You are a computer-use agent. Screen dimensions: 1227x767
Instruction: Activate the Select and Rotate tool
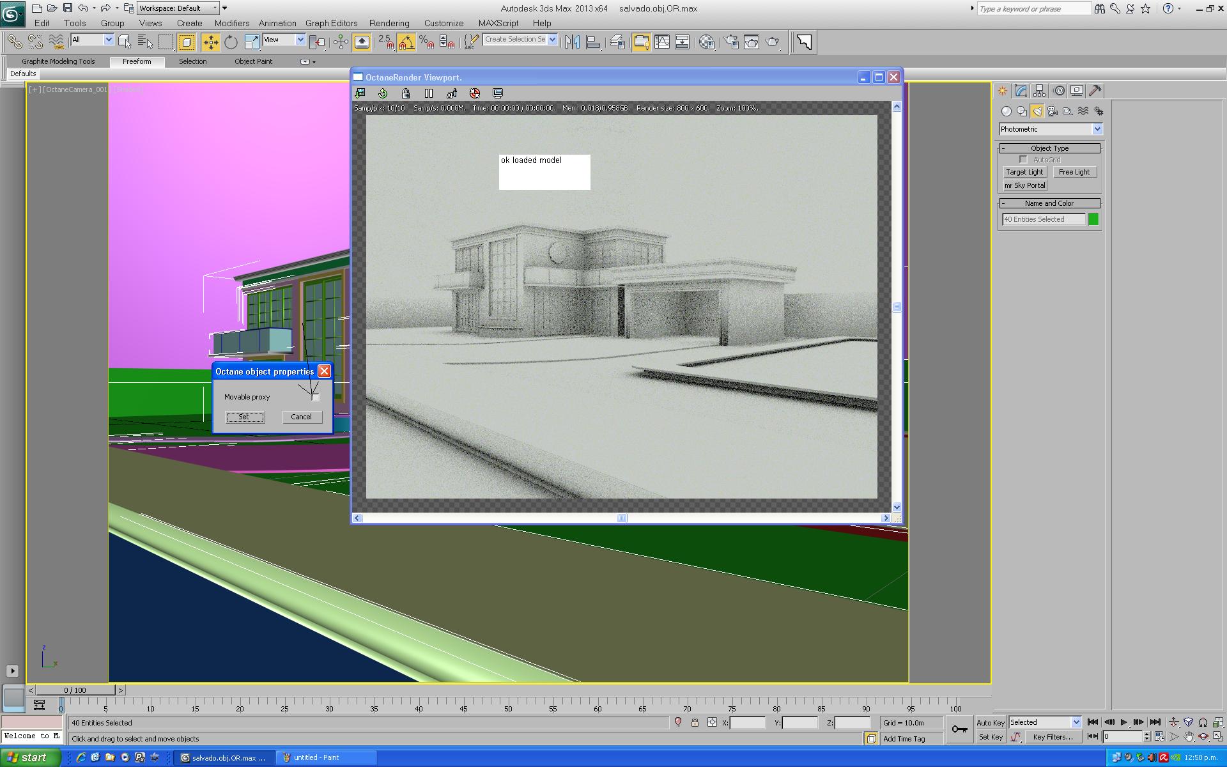click(x=231, y=42)
